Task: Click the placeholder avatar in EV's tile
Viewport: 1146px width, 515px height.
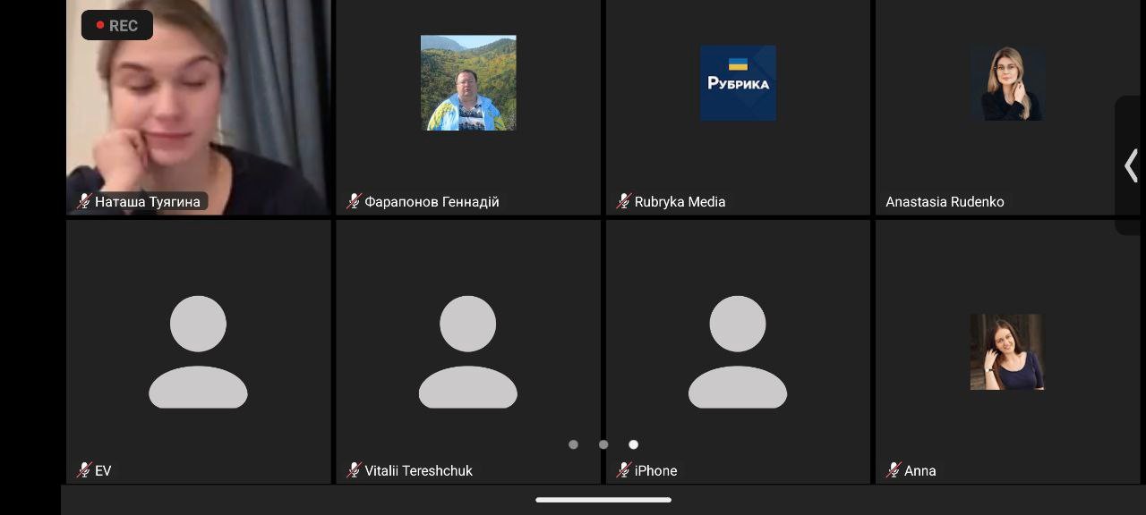Action: pyautogui.click(x=198, y=351)
